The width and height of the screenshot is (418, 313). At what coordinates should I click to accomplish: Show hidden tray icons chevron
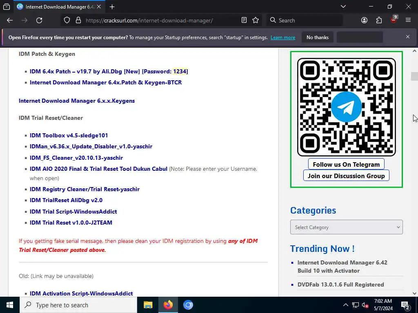[x=345, y=305]
